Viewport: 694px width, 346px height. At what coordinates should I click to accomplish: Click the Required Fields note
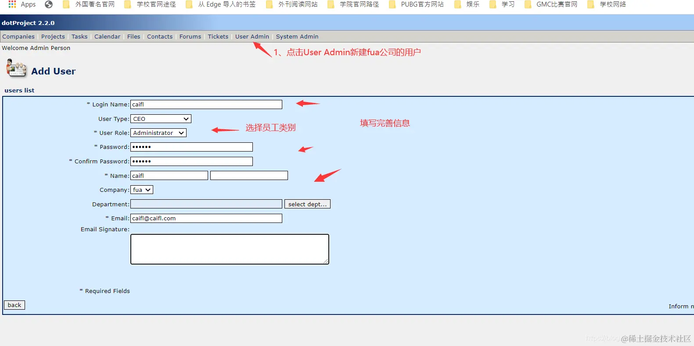[x=105, y=291]
